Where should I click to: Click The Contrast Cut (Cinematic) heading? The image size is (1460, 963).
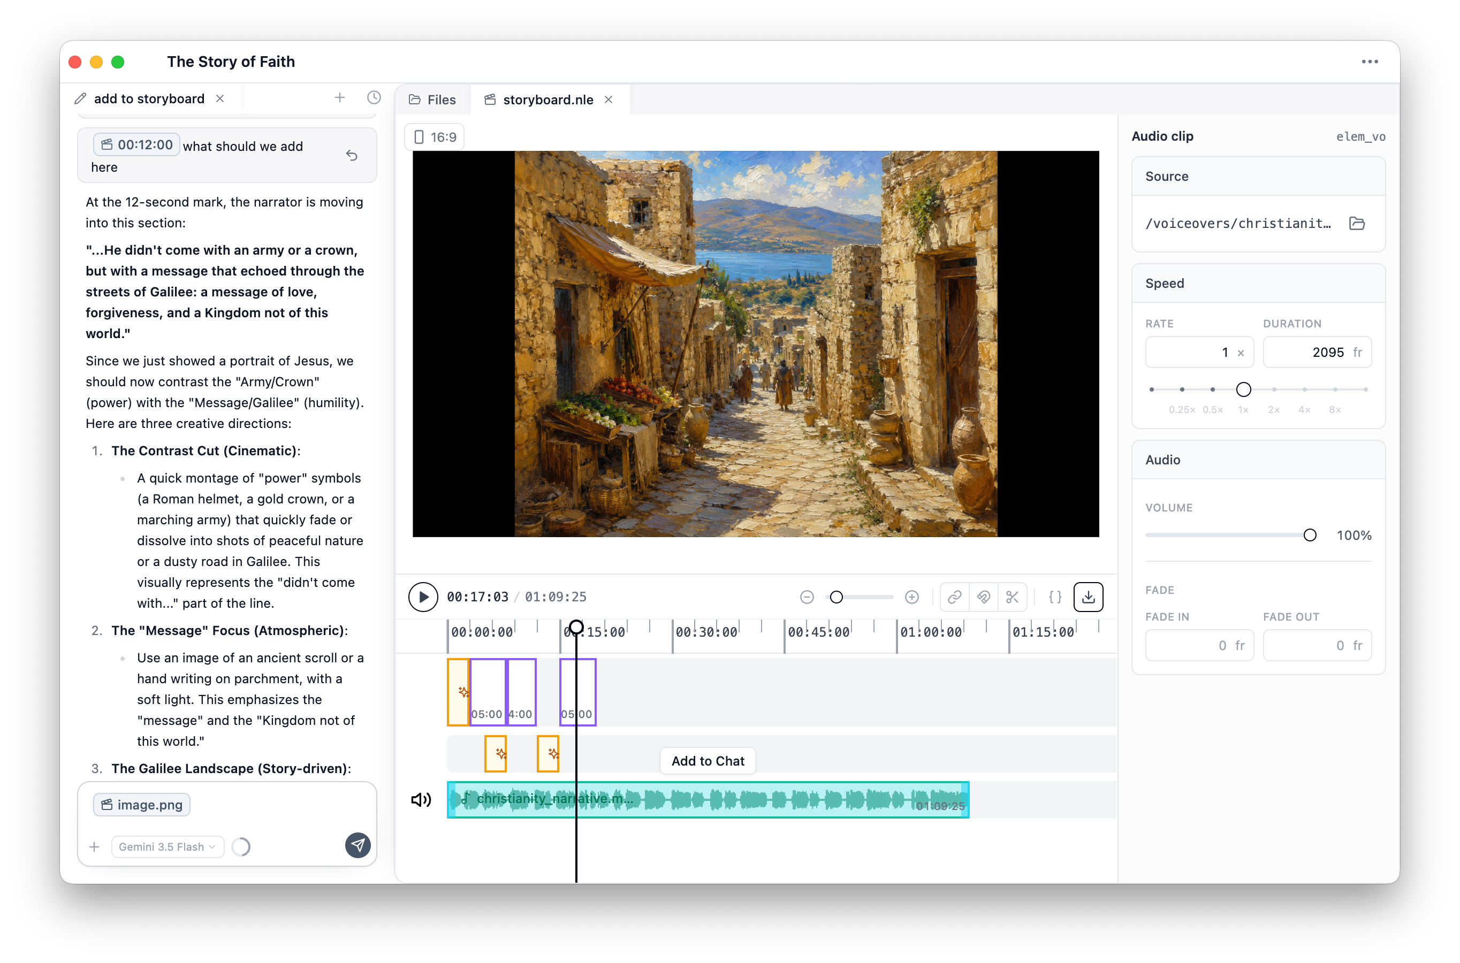click(206, 451)
